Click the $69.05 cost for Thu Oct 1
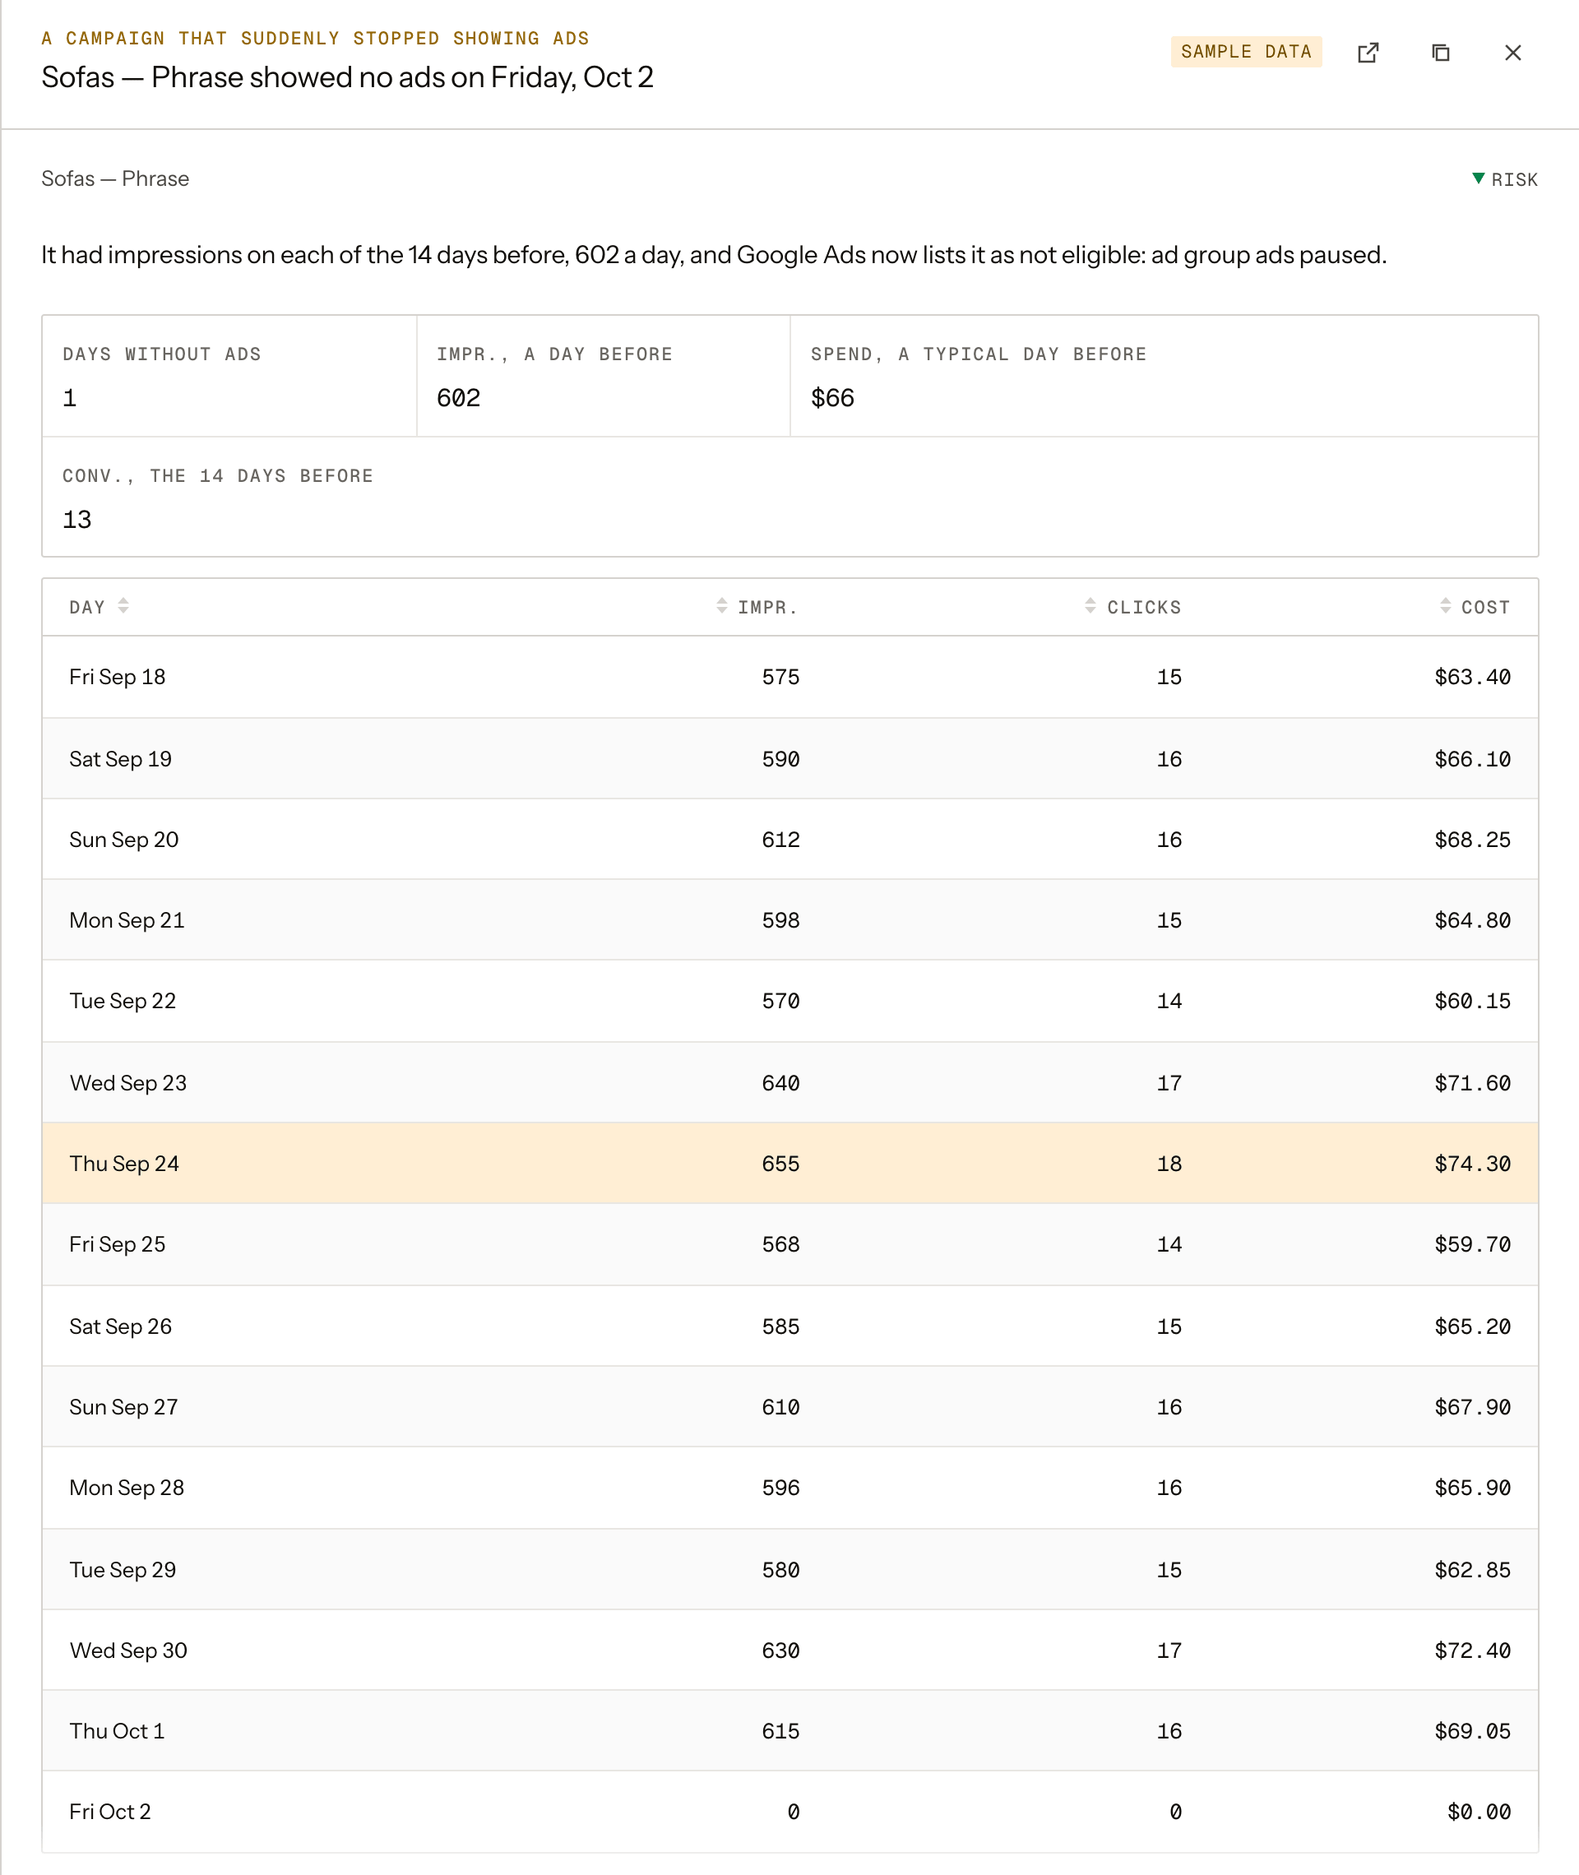This screenshot has height=1875, width=1579. coord(1472,1731)
